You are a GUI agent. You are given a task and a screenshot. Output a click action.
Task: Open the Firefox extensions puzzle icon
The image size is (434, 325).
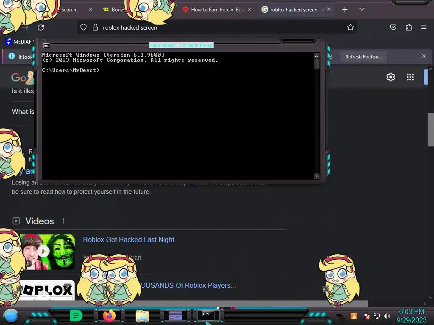coord(409,27)
